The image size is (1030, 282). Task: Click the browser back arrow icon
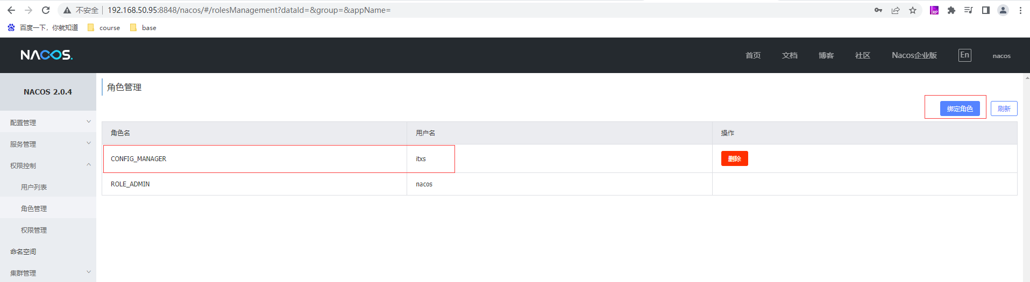11,10
